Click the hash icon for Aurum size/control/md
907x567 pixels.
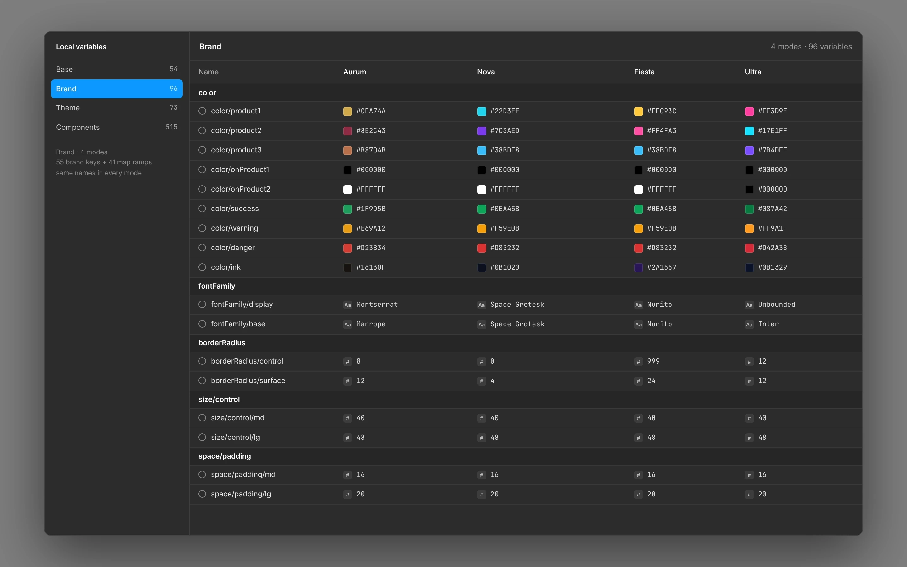point(347,418)
